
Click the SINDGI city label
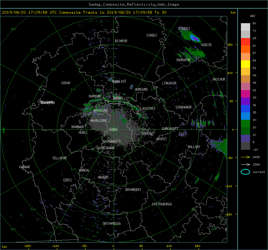click(x=152, y=35)
